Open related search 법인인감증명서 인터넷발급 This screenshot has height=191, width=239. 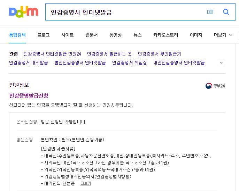(80, 63)
